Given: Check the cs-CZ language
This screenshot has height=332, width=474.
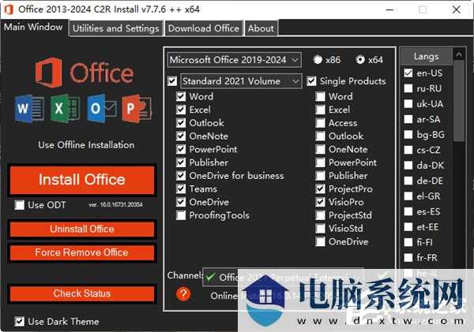Looking at the screenshot, I should point(408,150).
